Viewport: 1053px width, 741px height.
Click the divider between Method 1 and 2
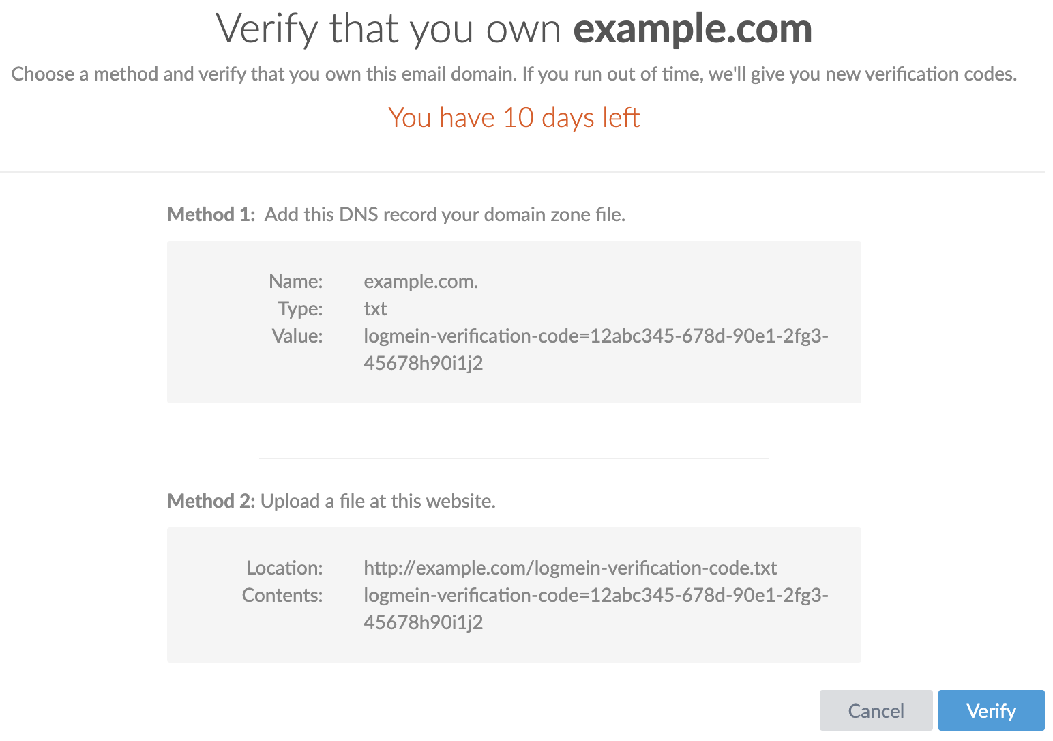pyautogui.click(x=514, y=459)
